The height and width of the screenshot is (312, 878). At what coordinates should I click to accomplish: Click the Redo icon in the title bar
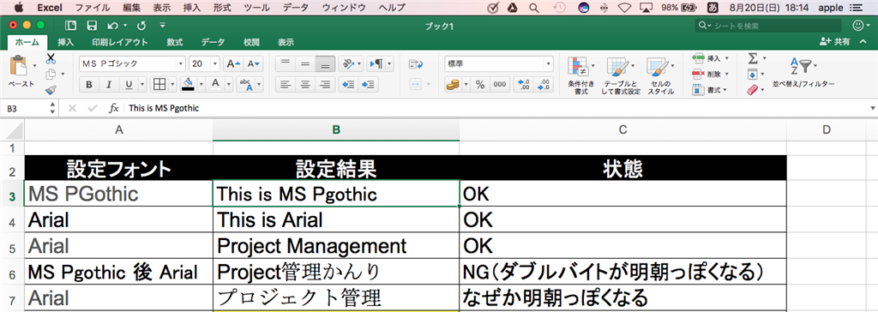(141, 25)
